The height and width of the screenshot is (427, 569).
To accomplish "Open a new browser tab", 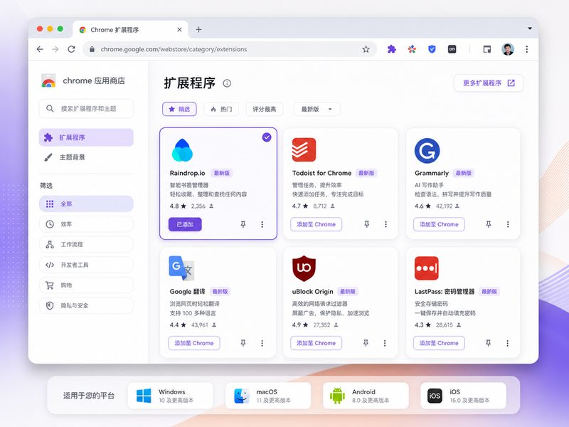I will click(x=198, y=29).
